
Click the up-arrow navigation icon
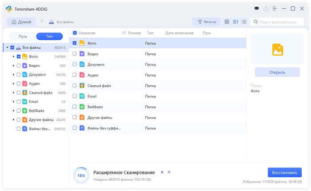point(42,22)
